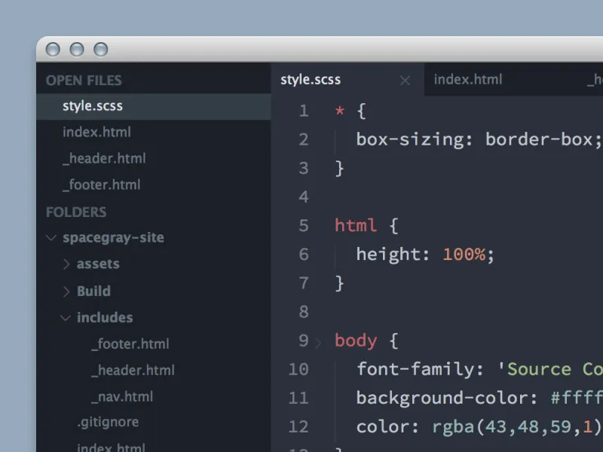The image size is (603, 452).
Task: Open _header.html under Open Files
Action: (104, 159)
